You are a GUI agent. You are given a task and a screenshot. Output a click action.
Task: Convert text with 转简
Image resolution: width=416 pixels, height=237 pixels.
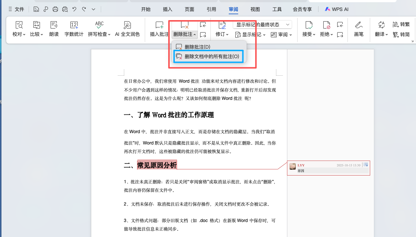coord(401,34)
